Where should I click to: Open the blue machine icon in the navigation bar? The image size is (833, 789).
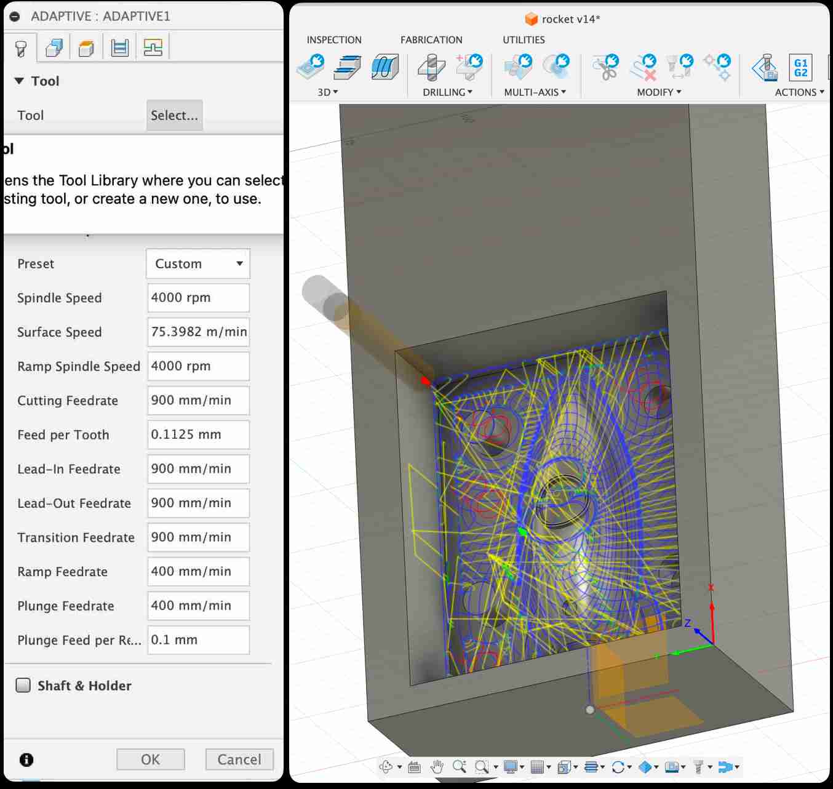click(672, 767)
